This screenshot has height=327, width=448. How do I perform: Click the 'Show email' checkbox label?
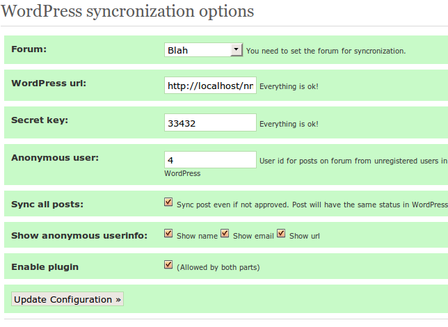click(x=253, y=236)
